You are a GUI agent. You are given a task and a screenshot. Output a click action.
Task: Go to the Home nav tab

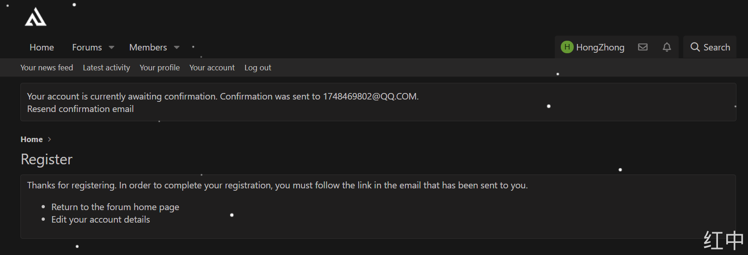[42, 47]
